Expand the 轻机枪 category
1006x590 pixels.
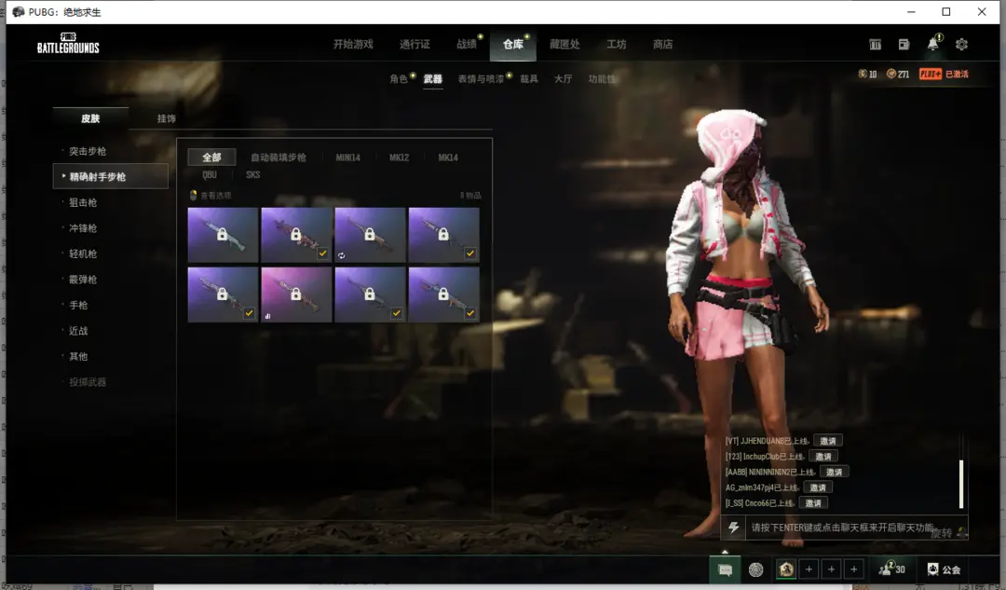(x=83, y=254)
